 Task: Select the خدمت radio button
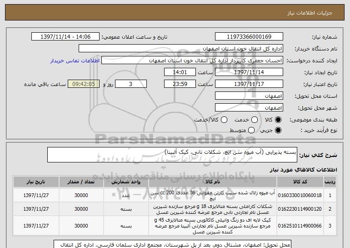point(255,120)
